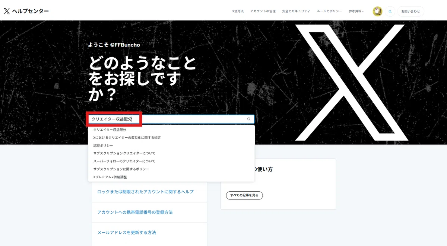Expand the 参考資料 dropdown
447x246 pixels.
[356, 11]
